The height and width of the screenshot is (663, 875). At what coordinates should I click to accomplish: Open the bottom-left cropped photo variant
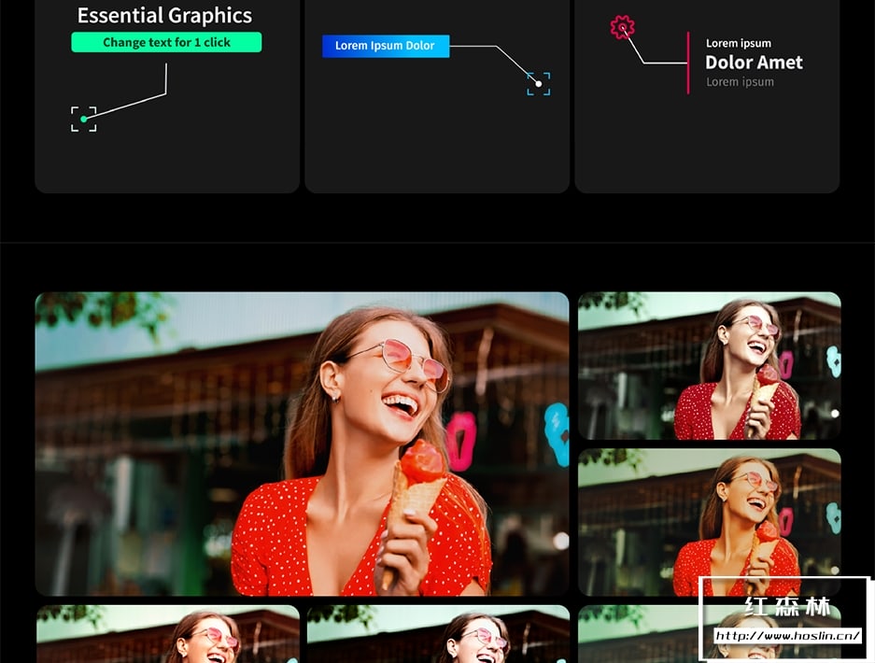click(168, 634)
